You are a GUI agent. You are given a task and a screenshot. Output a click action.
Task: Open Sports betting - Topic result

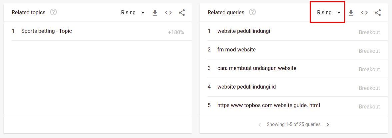[x=47, y=31]
